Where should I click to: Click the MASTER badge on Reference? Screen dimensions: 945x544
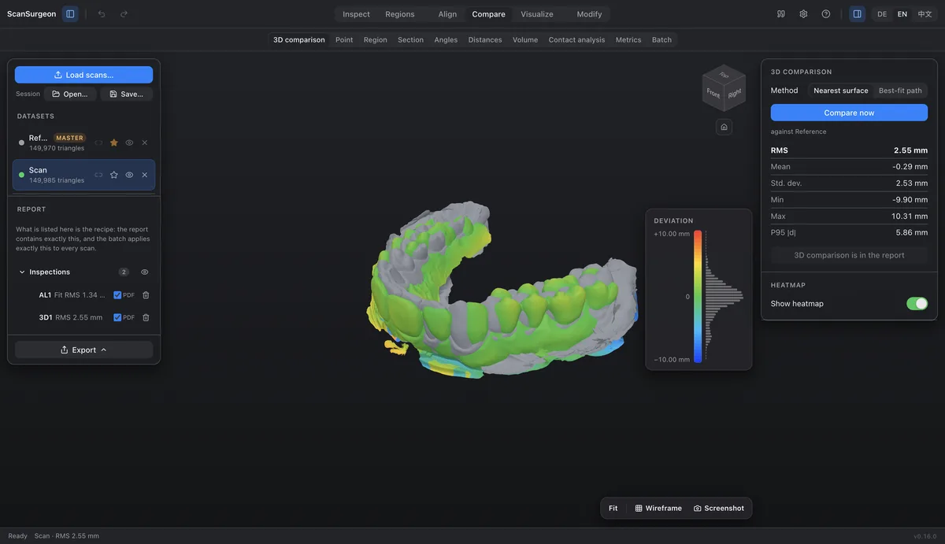tap(69, 138)
